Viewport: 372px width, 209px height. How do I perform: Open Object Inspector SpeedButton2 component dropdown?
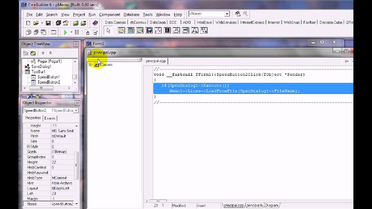pyautogui.click(x=76, y=111)
